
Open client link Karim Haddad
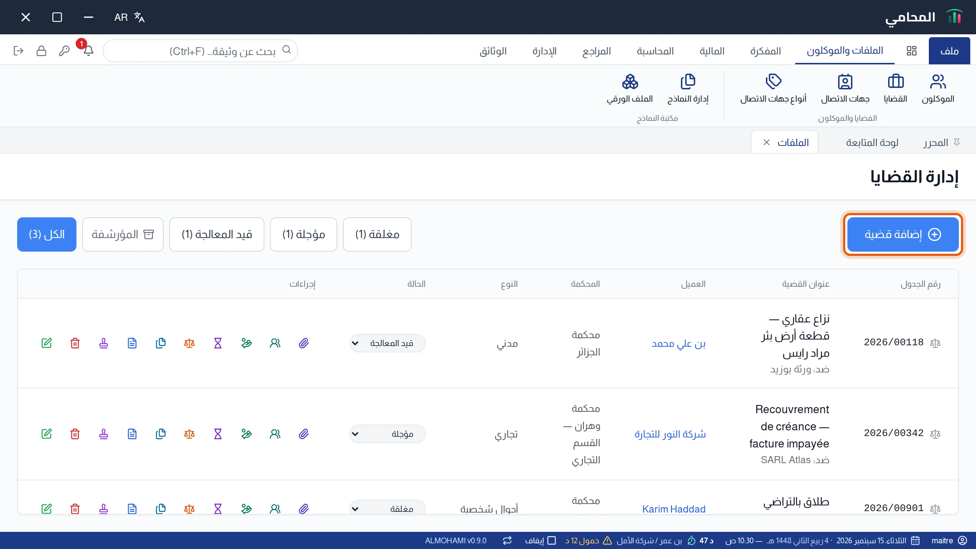[x=674, y=509]
